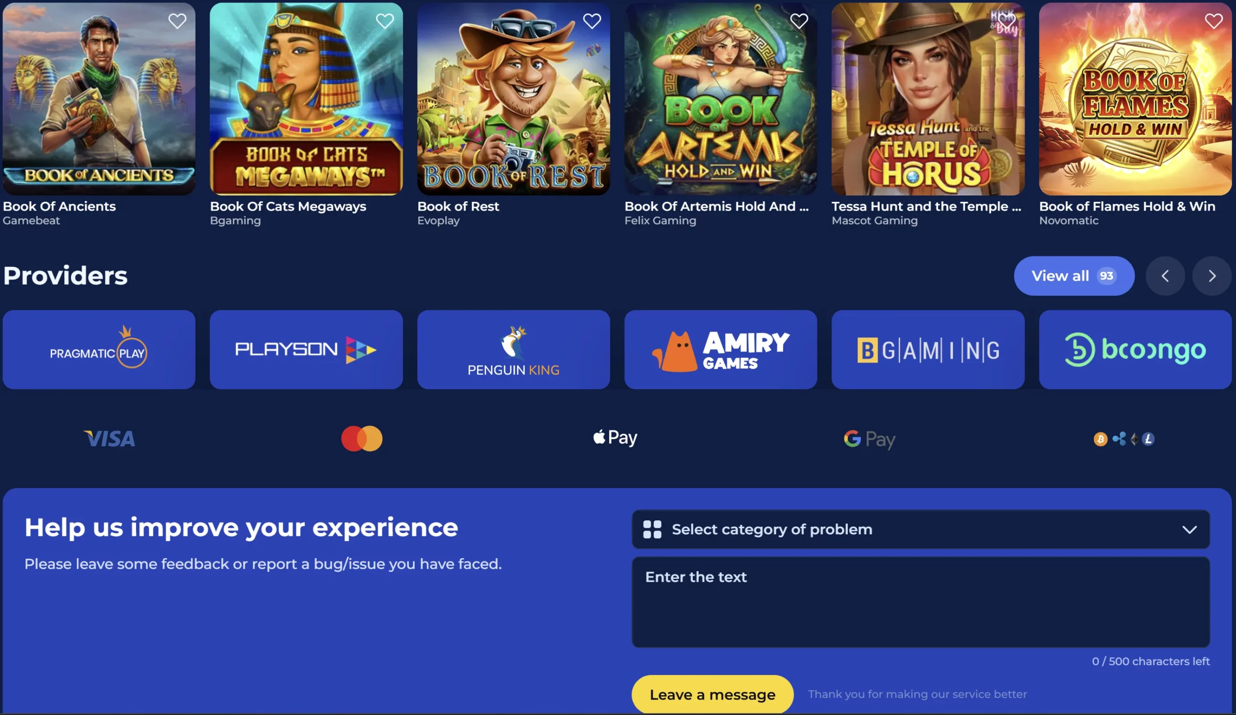The height and width of the screenshot is (715, 1236).
Task: Open the Amiry Games provider
Action: 720,350
